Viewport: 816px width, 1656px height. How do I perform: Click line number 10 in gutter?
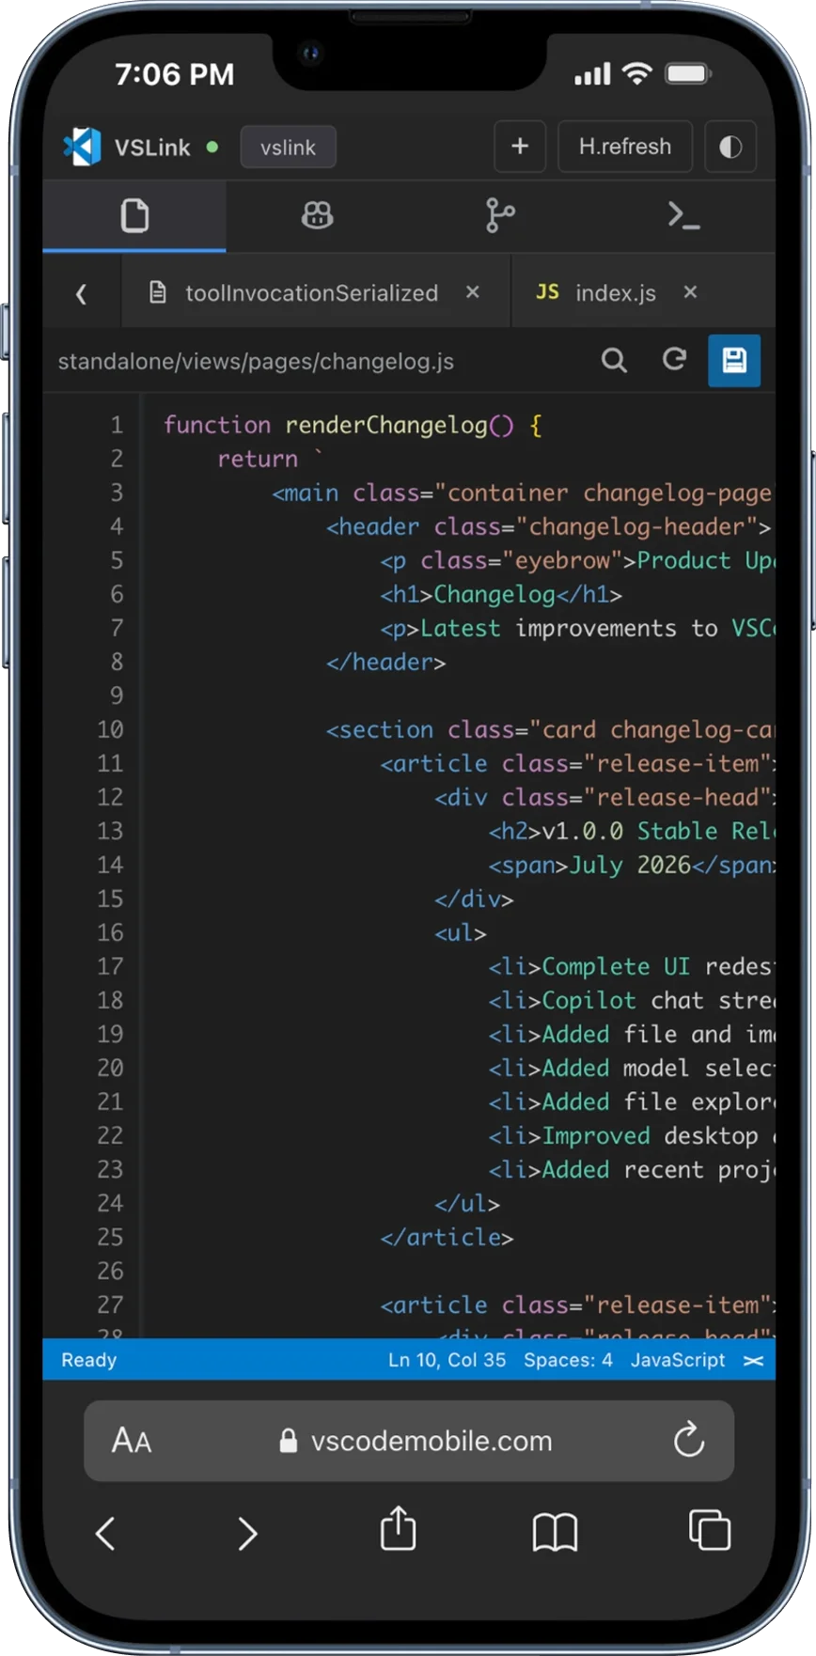click(x=110, y=729)
